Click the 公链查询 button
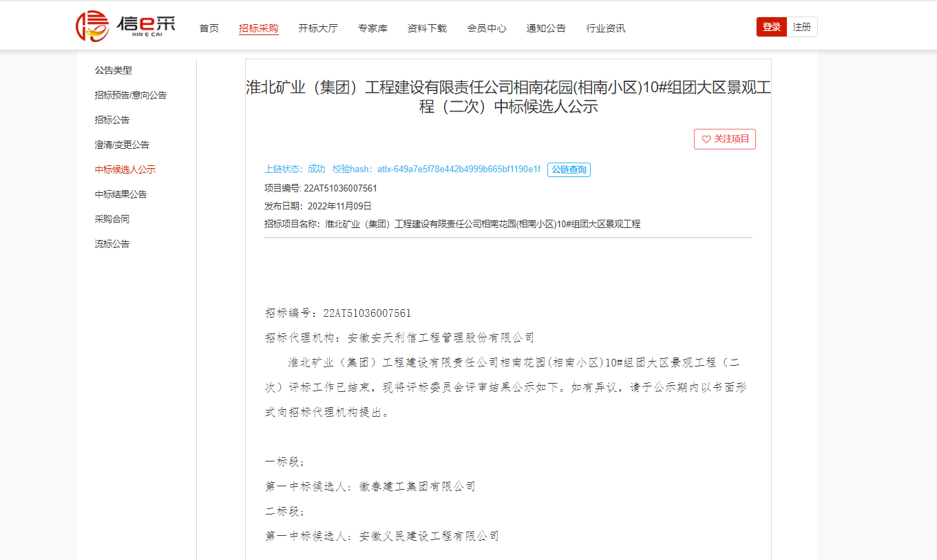The image size is (937, 560). (x=569, y=169)
